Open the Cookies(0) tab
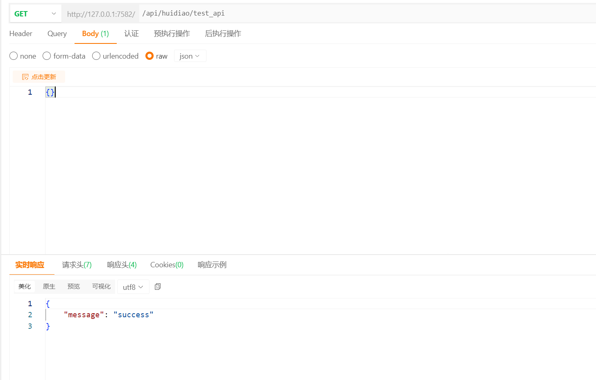This screenshot has height=380, width=596. coord(167,265)
